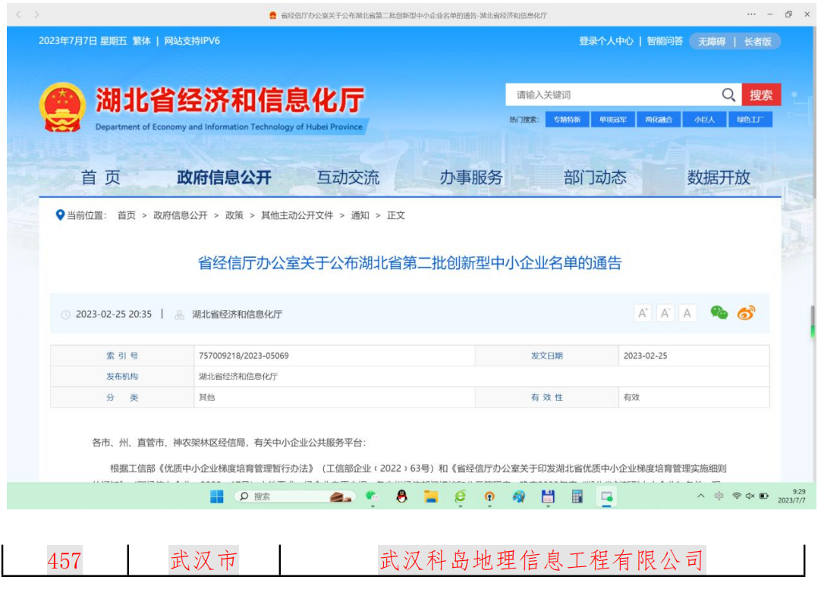Click company name 武汉科岛地理信息工程有限公司
This screenshot has height=589, width=821.
pyautogui.click(x=542, y=560)
